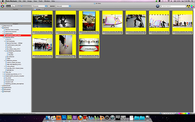Expand the Macintosh HD tree node
This screenshot has width=195, height=122.
1,26
